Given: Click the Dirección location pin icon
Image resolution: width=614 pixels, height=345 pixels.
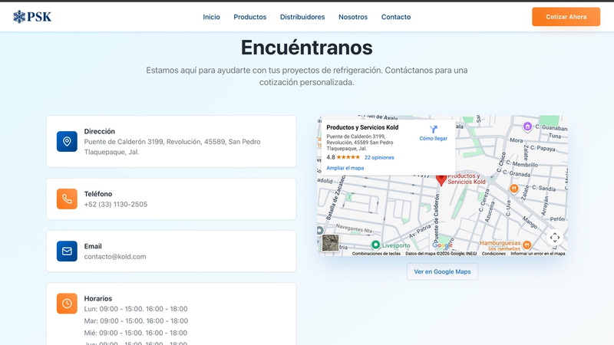Looking at the screenshot, I should click(x=67, y=141).
